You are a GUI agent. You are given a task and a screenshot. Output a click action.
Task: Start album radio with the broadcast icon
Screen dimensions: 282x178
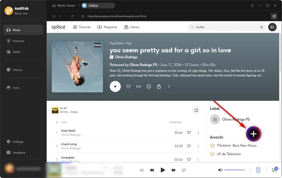point(139,86)
